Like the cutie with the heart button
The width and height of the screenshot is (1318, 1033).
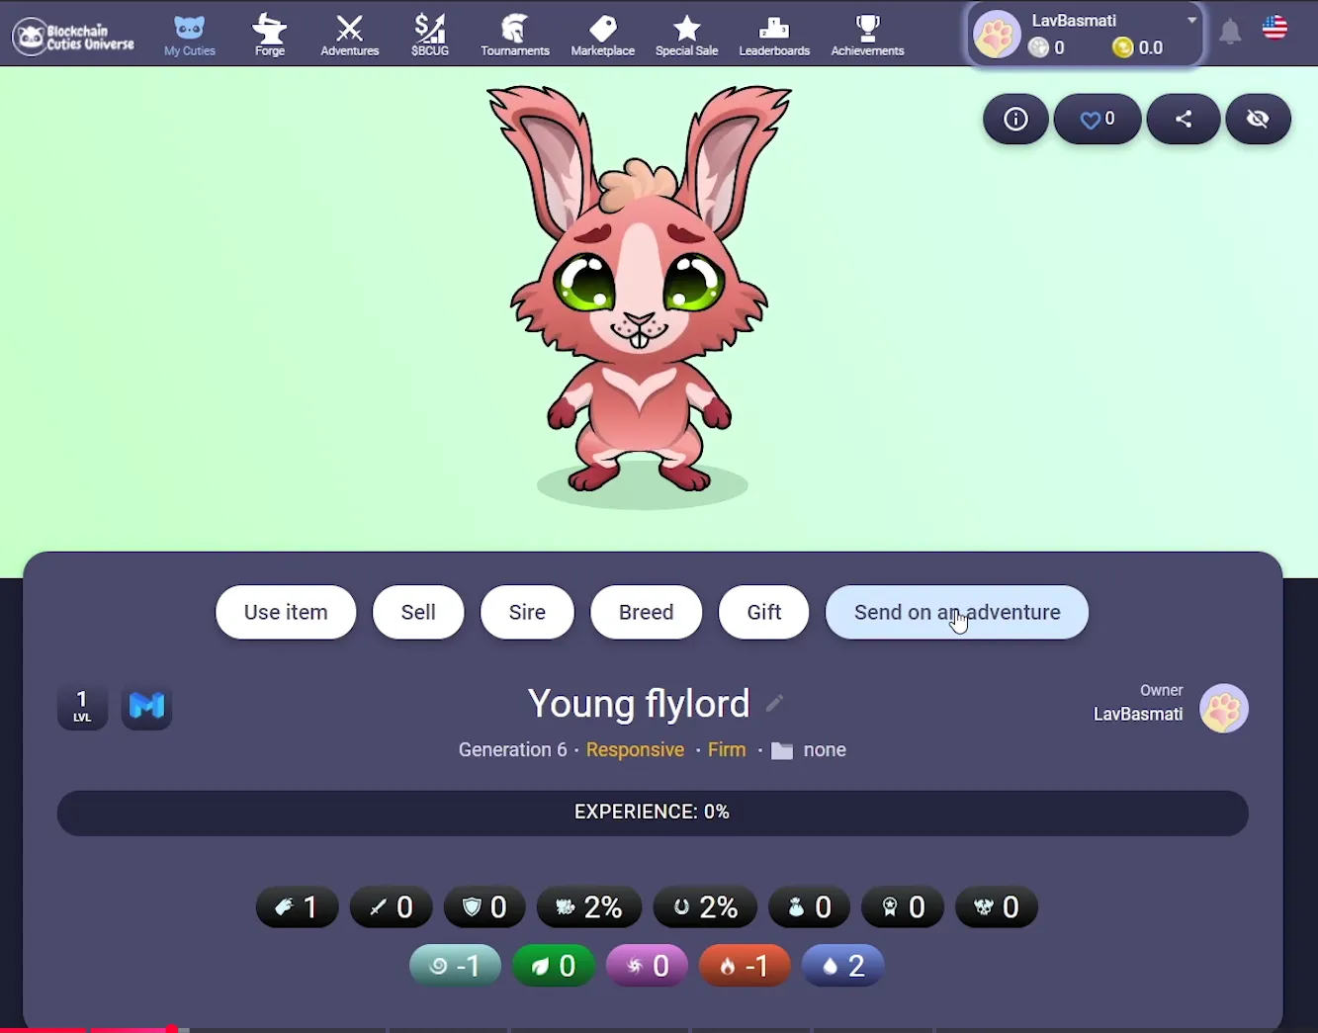[x=1098, y=120]
